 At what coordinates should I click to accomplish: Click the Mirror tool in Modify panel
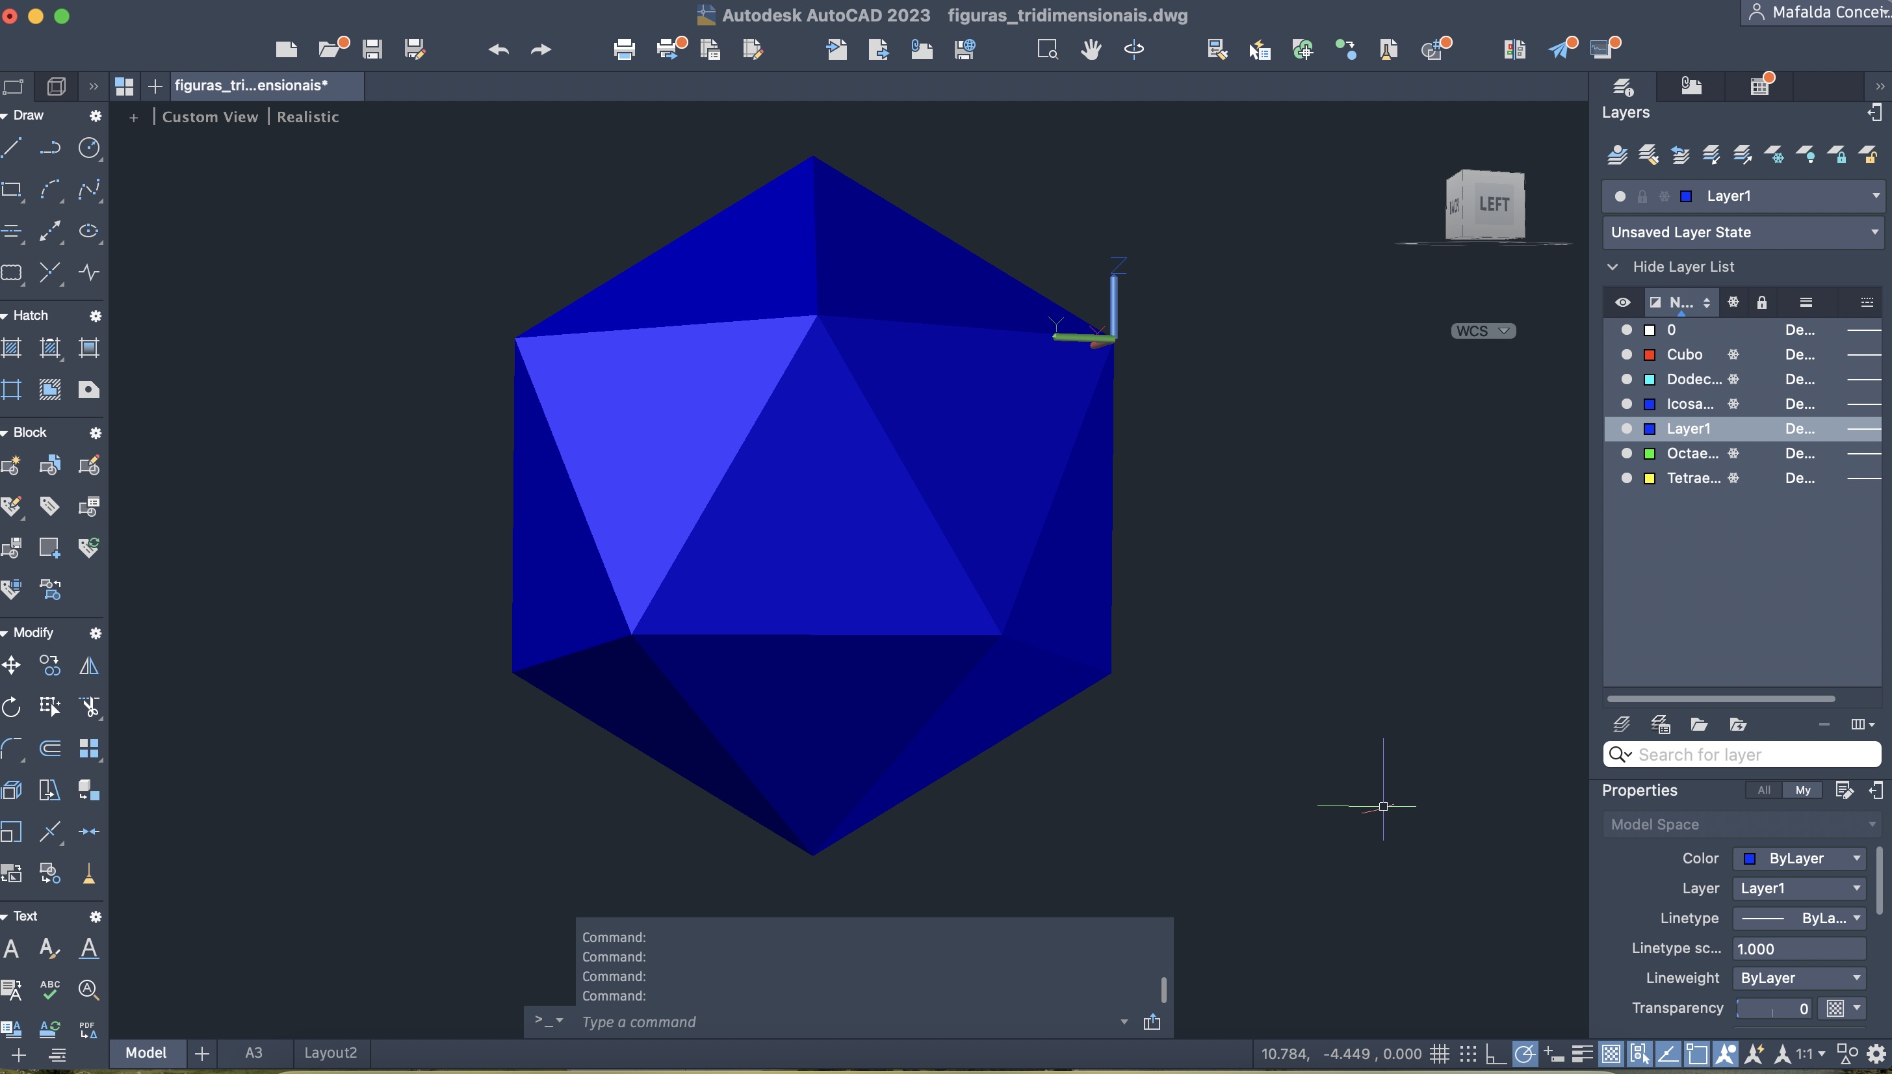pyautogui.click(x=89, y=666)
